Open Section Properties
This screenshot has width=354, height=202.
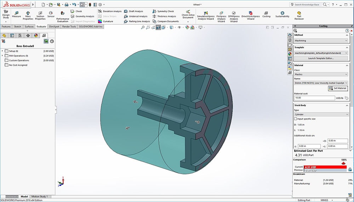(x=40, y=16)
